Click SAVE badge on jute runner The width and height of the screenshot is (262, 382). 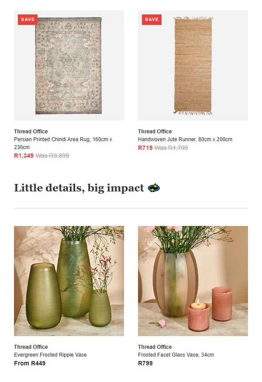pyautogui.click(x=152, y=20)
